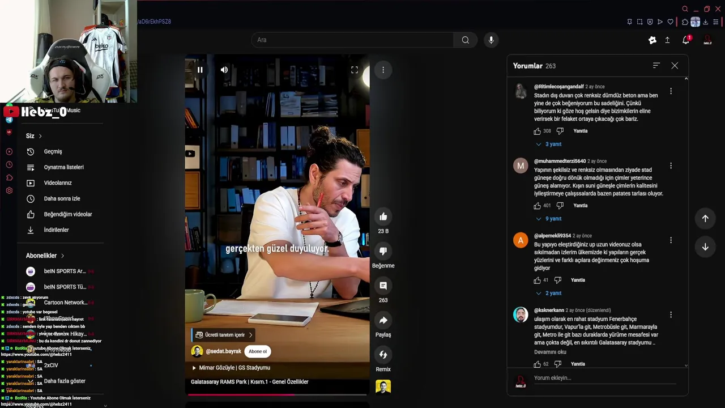The width and height of the screenshot is (725, 408).
Task: Click the heart bookmark icon in toolbar
Action: (x=670, y=22)
